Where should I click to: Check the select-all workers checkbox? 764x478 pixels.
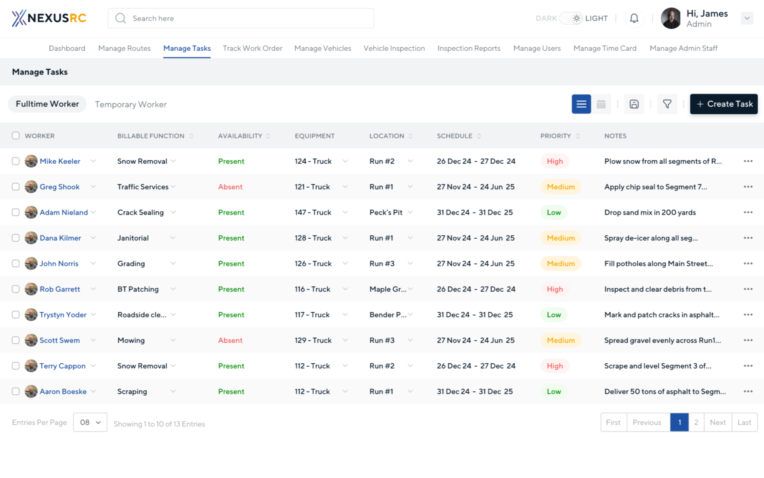pos(16,136)
